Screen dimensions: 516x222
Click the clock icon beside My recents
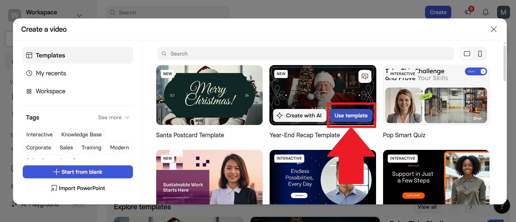(29, 73)
